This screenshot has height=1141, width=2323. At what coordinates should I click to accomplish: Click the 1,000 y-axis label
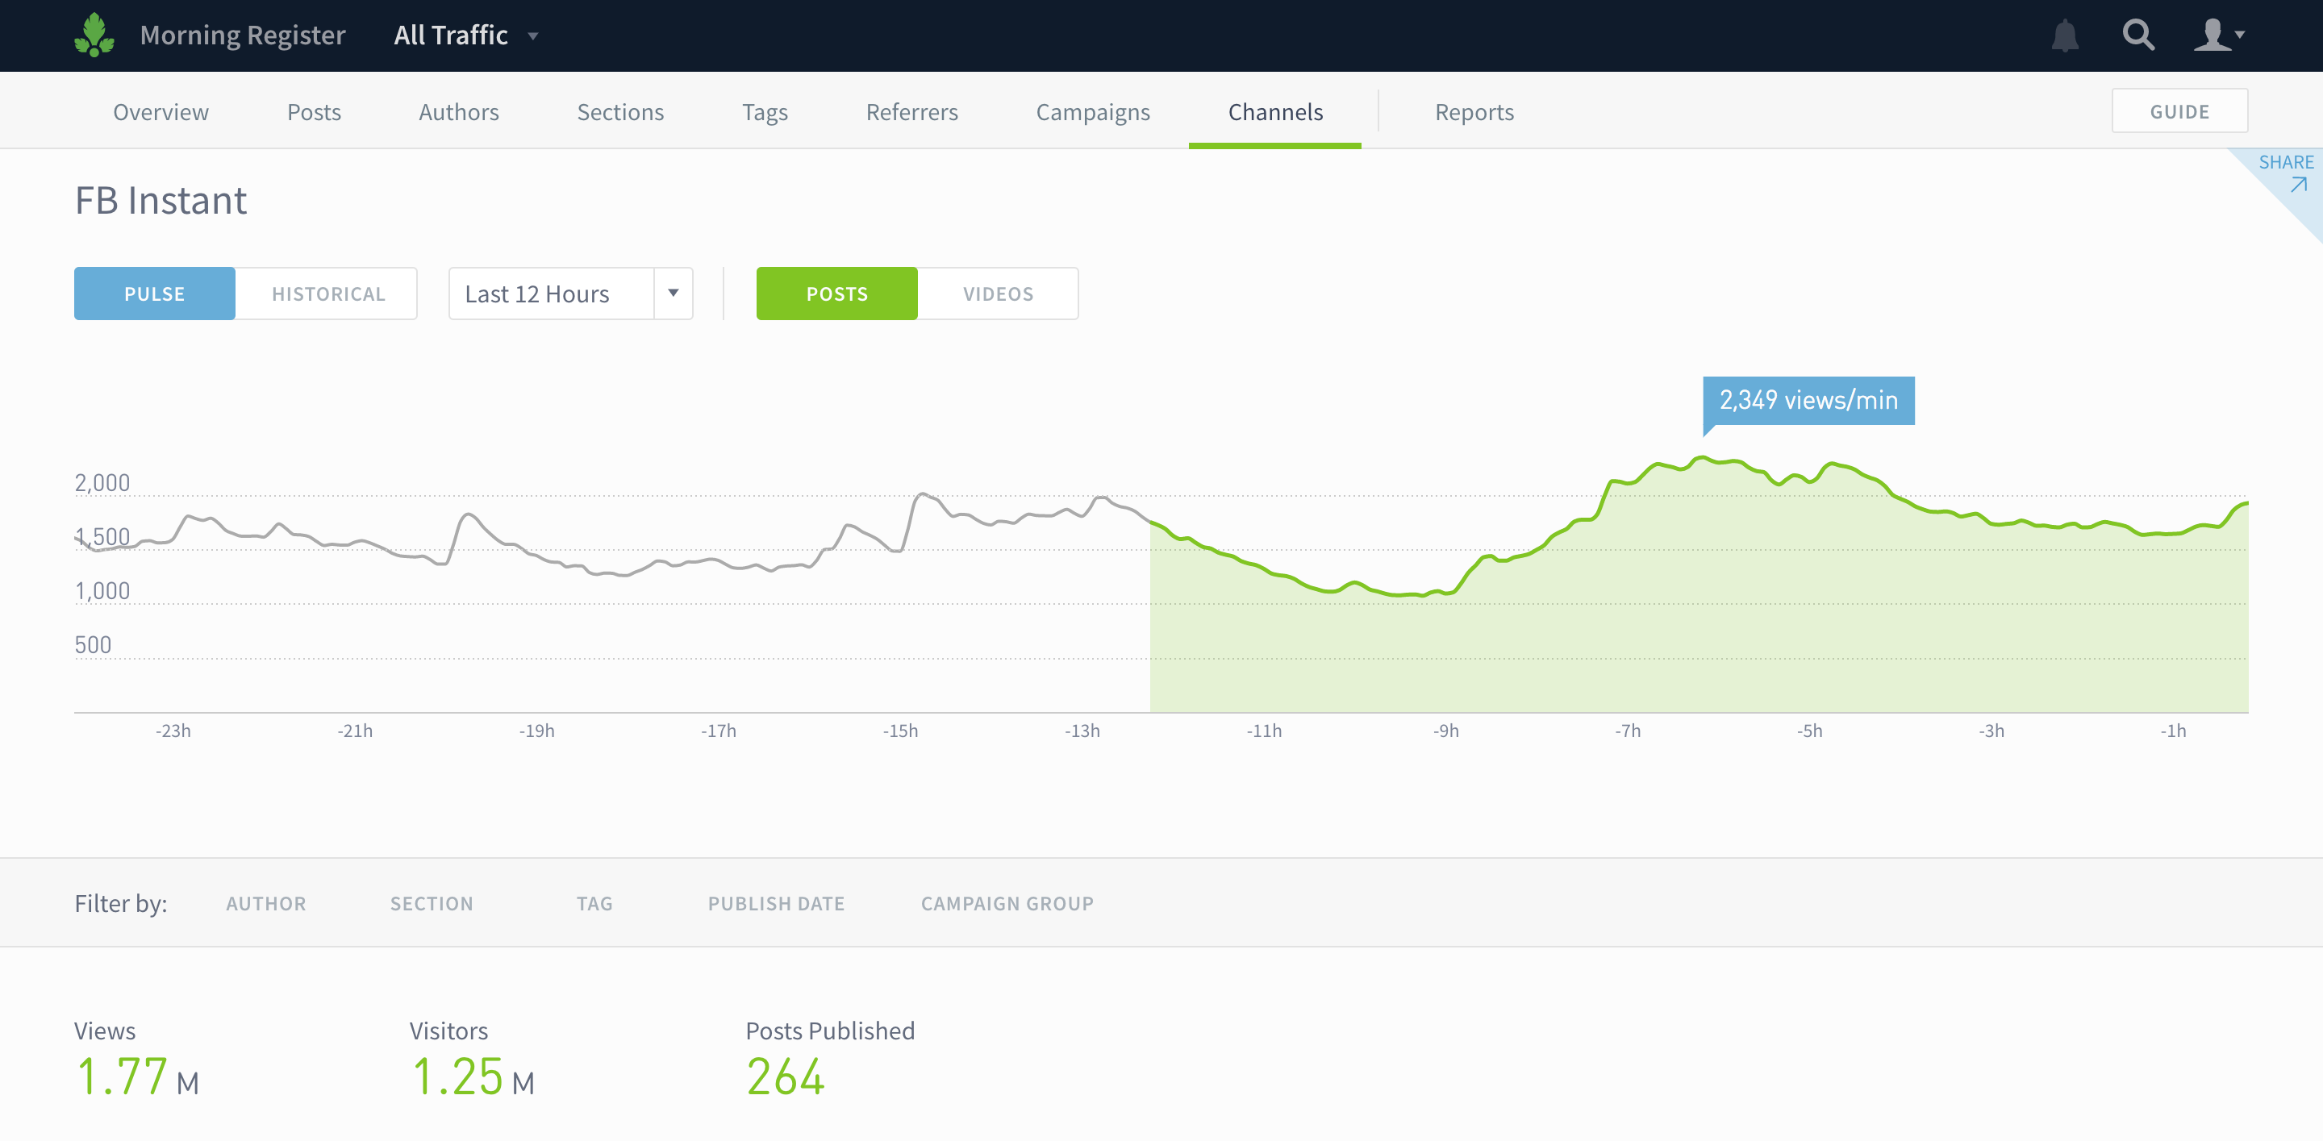point(102,591)
